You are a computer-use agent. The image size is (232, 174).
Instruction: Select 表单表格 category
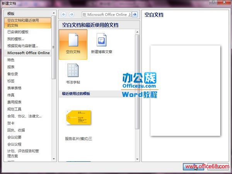pos(14,88)
